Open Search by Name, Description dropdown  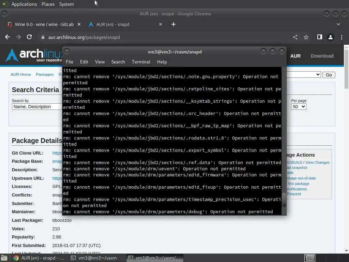pyautogui.click(x=37, y=107)
